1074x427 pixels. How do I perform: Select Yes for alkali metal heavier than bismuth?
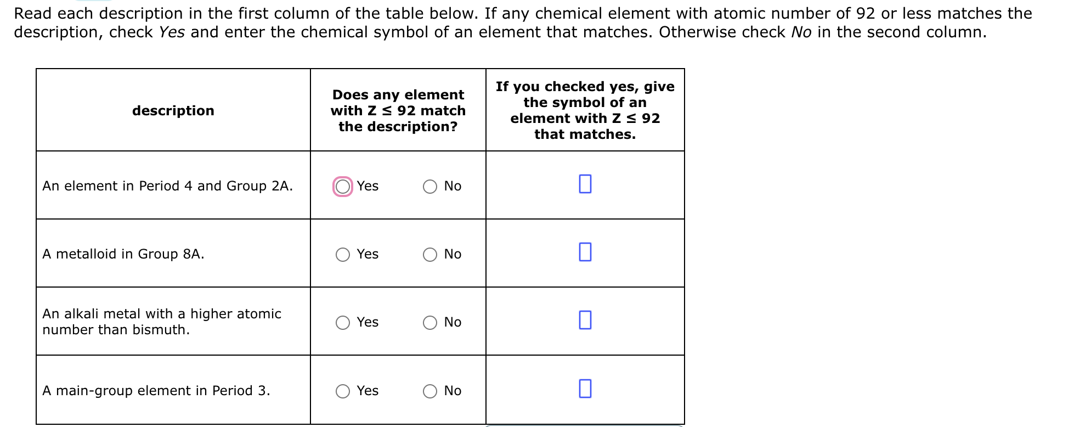pyautogui.click(x=342, y=322)
